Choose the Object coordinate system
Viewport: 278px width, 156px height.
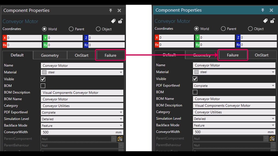[x=98, y=29]
